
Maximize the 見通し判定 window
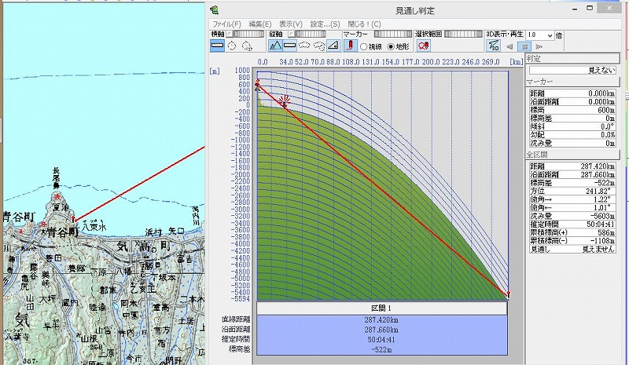point(590,8)
